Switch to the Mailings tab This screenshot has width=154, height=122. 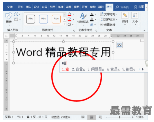click(61, 7)
